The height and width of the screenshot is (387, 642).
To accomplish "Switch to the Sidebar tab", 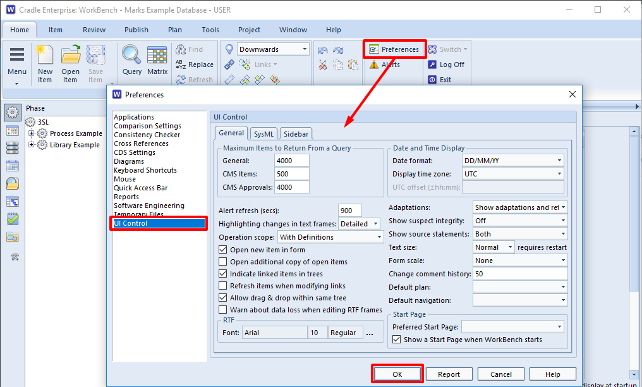I will (296, 134).
